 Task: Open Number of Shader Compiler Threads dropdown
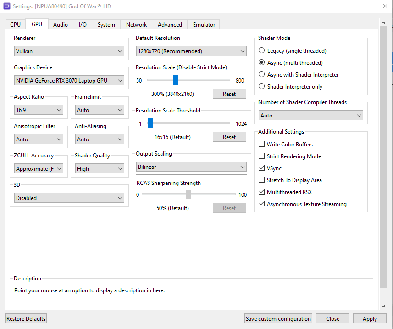pos(311,116)
